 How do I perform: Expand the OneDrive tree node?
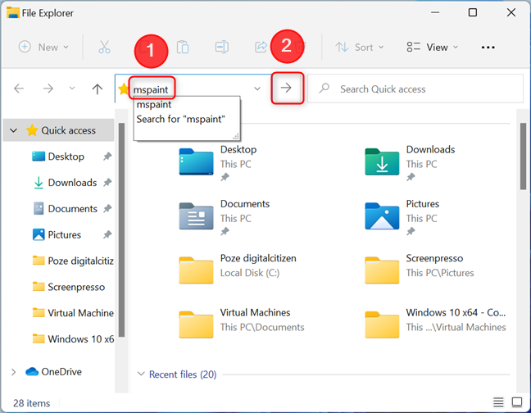coord(14,372)
